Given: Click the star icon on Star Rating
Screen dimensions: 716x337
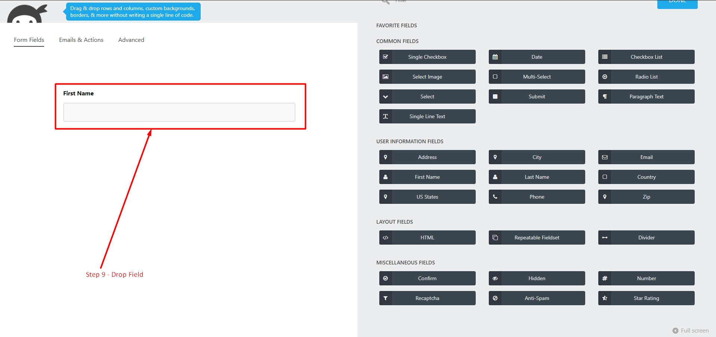Looking at the screenshot, I should 604,298.
